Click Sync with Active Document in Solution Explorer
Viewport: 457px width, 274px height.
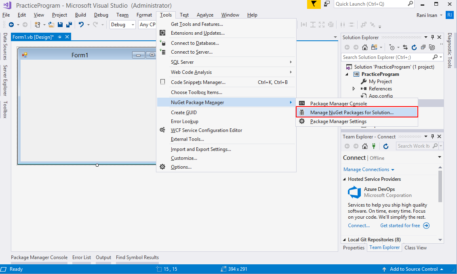(405, 47)
